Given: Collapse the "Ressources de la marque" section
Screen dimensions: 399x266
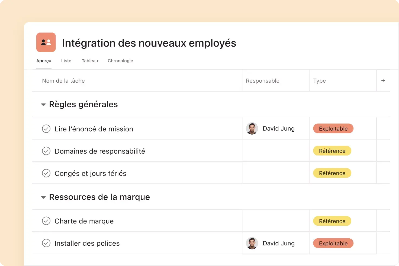Looking at the screenshot, I should click(43, 197).
